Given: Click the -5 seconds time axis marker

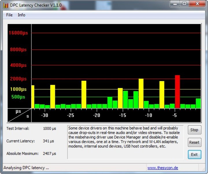Looking at the screenshot, I should coord(174,115).
